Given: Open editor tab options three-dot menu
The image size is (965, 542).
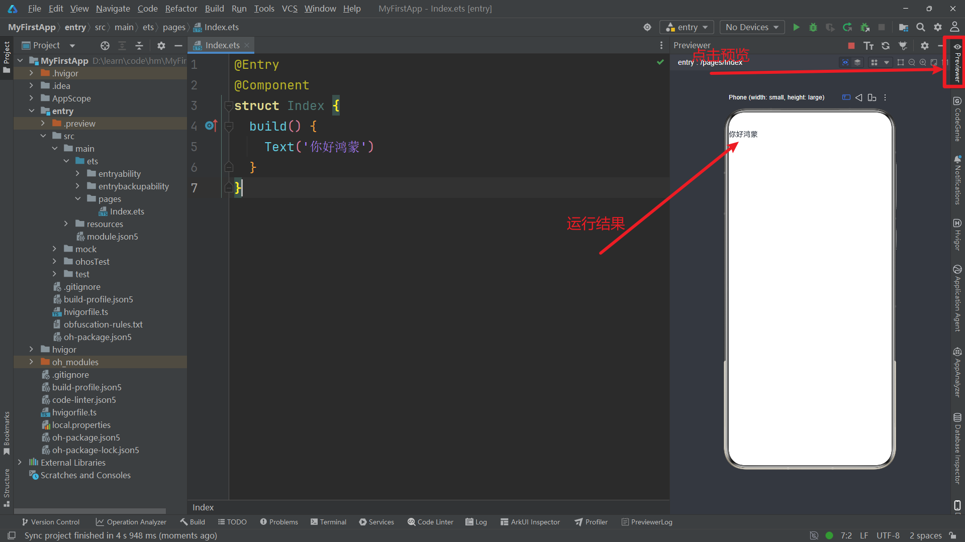Looking at the screenshot, I should (661, 45).
